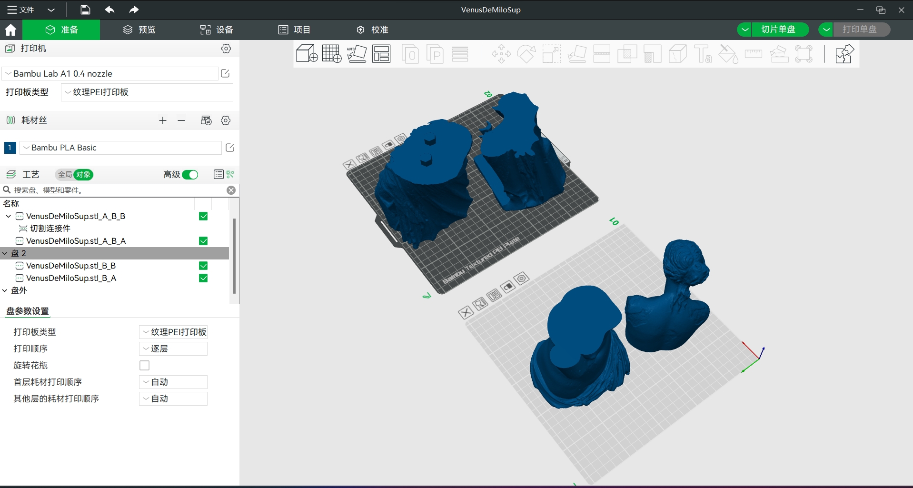Select the Scale tool icon
Screen dimensions: 913x488
click(x=552, y=54)
